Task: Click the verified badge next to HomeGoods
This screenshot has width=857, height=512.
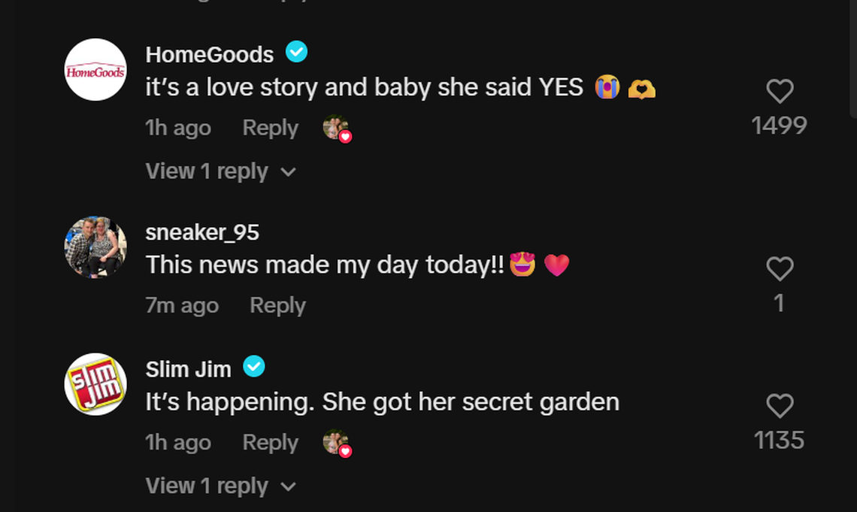Action: coord(296,52)
